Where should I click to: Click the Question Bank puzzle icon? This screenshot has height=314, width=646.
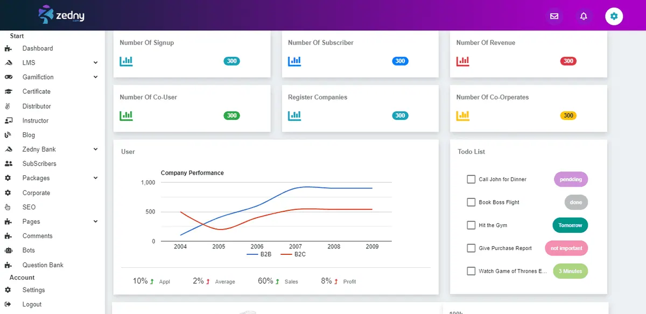(8, 265)
